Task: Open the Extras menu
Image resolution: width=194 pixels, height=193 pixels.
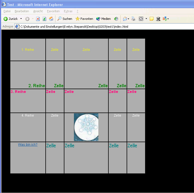Action: point(68,11)
